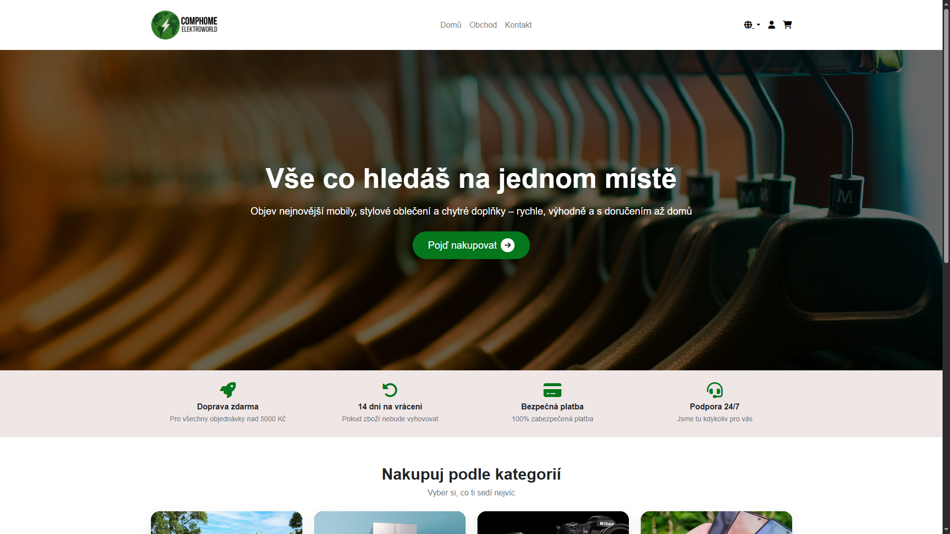Viewport: 950px width, 534px height.
Task: Click the 14-day return arrow icon
Action: 390,390
